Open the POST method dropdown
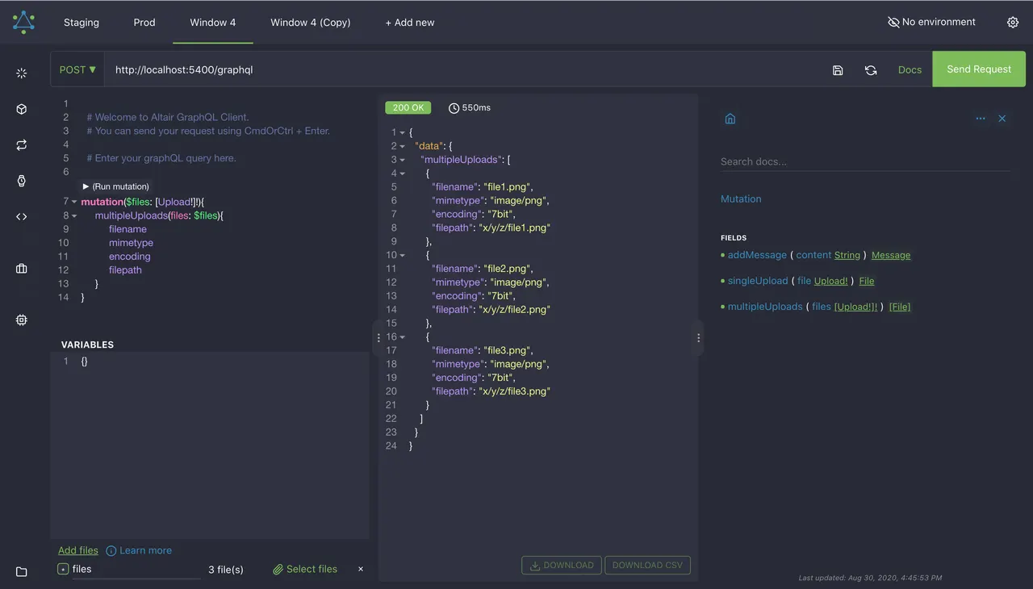This screenshot has height=589, width=1033. click(x=77, y=69)
